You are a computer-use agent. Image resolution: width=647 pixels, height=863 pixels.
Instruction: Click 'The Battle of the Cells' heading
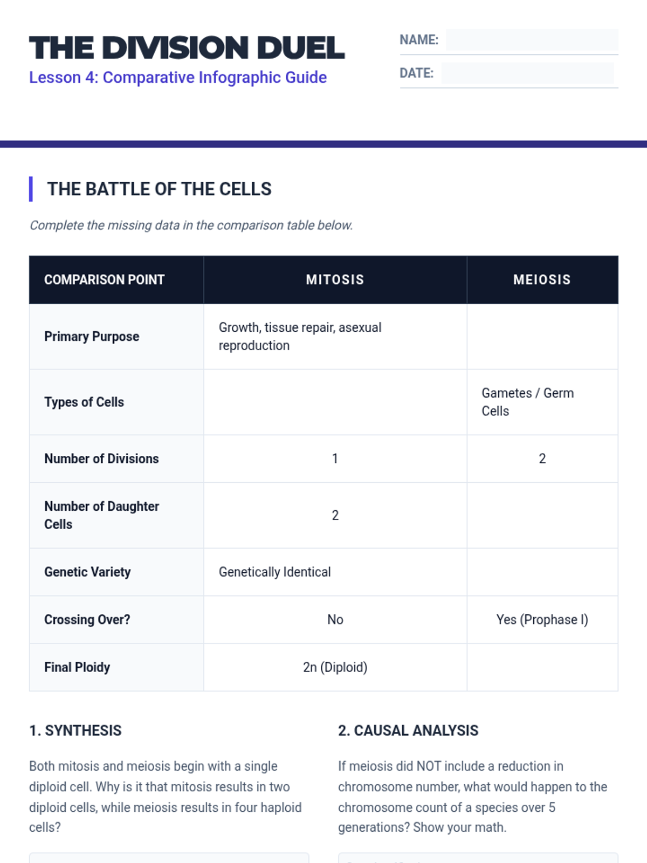(159, 189)
